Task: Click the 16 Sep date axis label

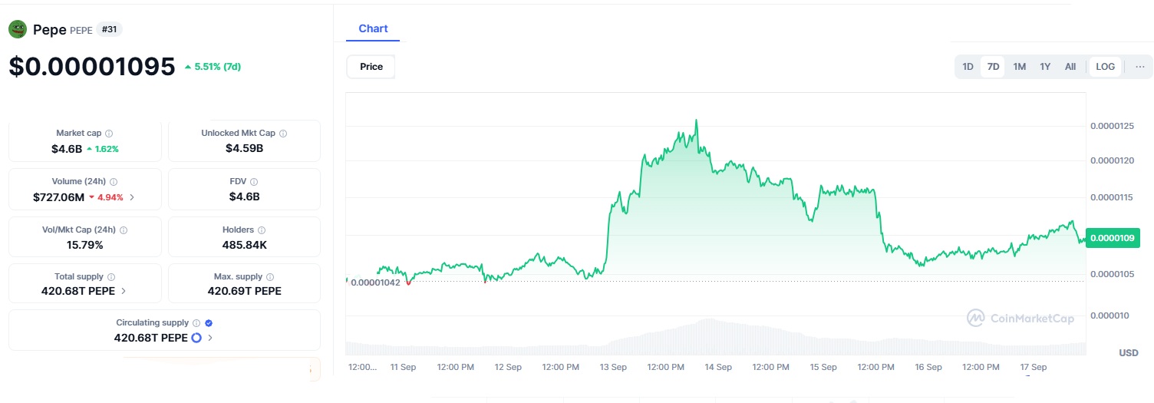Action: point(928,367)
